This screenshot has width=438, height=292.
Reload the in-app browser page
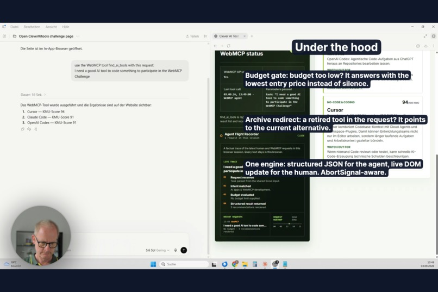228,46
